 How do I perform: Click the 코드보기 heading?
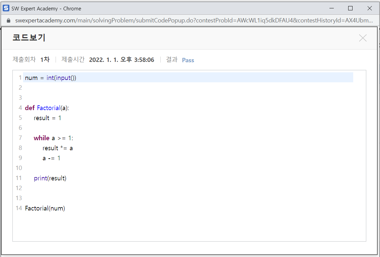pos(29,37)
